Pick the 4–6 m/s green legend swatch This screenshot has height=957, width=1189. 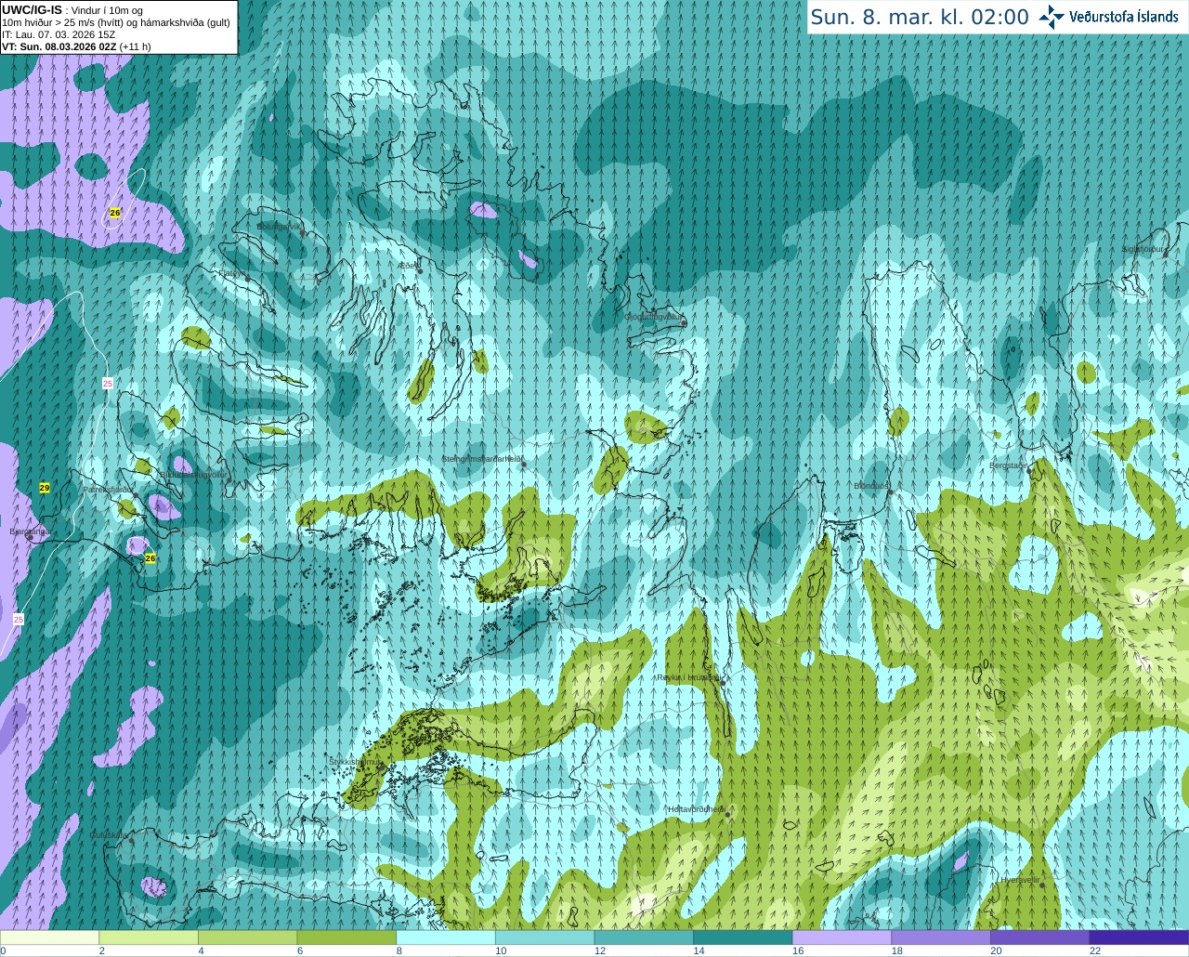248,937
